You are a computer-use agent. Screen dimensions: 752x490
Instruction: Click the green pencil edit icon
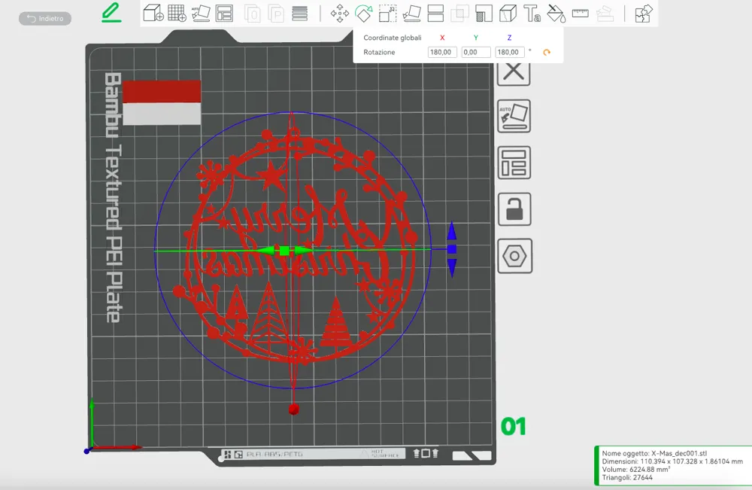[x=111, y=13]
